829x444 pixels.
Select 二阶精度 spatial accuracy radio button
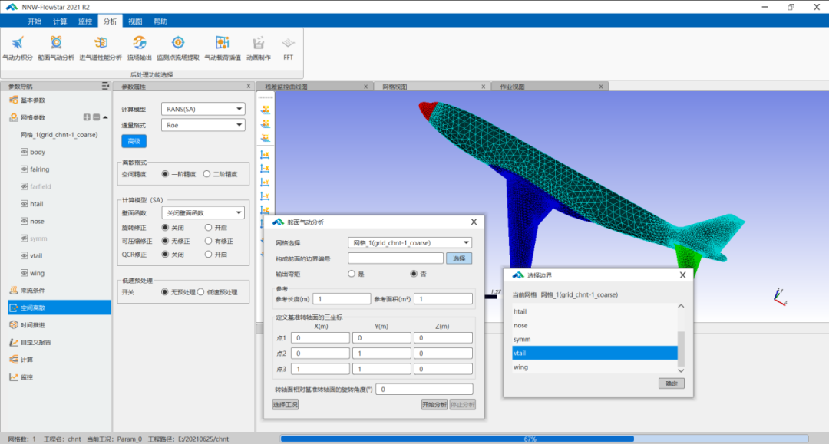point(207,174)
